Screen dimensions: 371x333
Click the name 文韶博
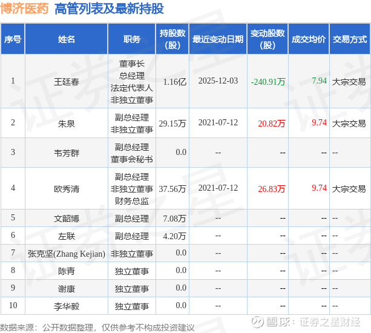[67, 219]
